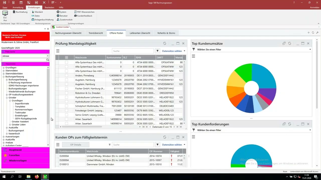321x180 pixels.
Task: Tick the first Alfa-Systemhaus row checkbox with value 88
Action: point(66,62)
